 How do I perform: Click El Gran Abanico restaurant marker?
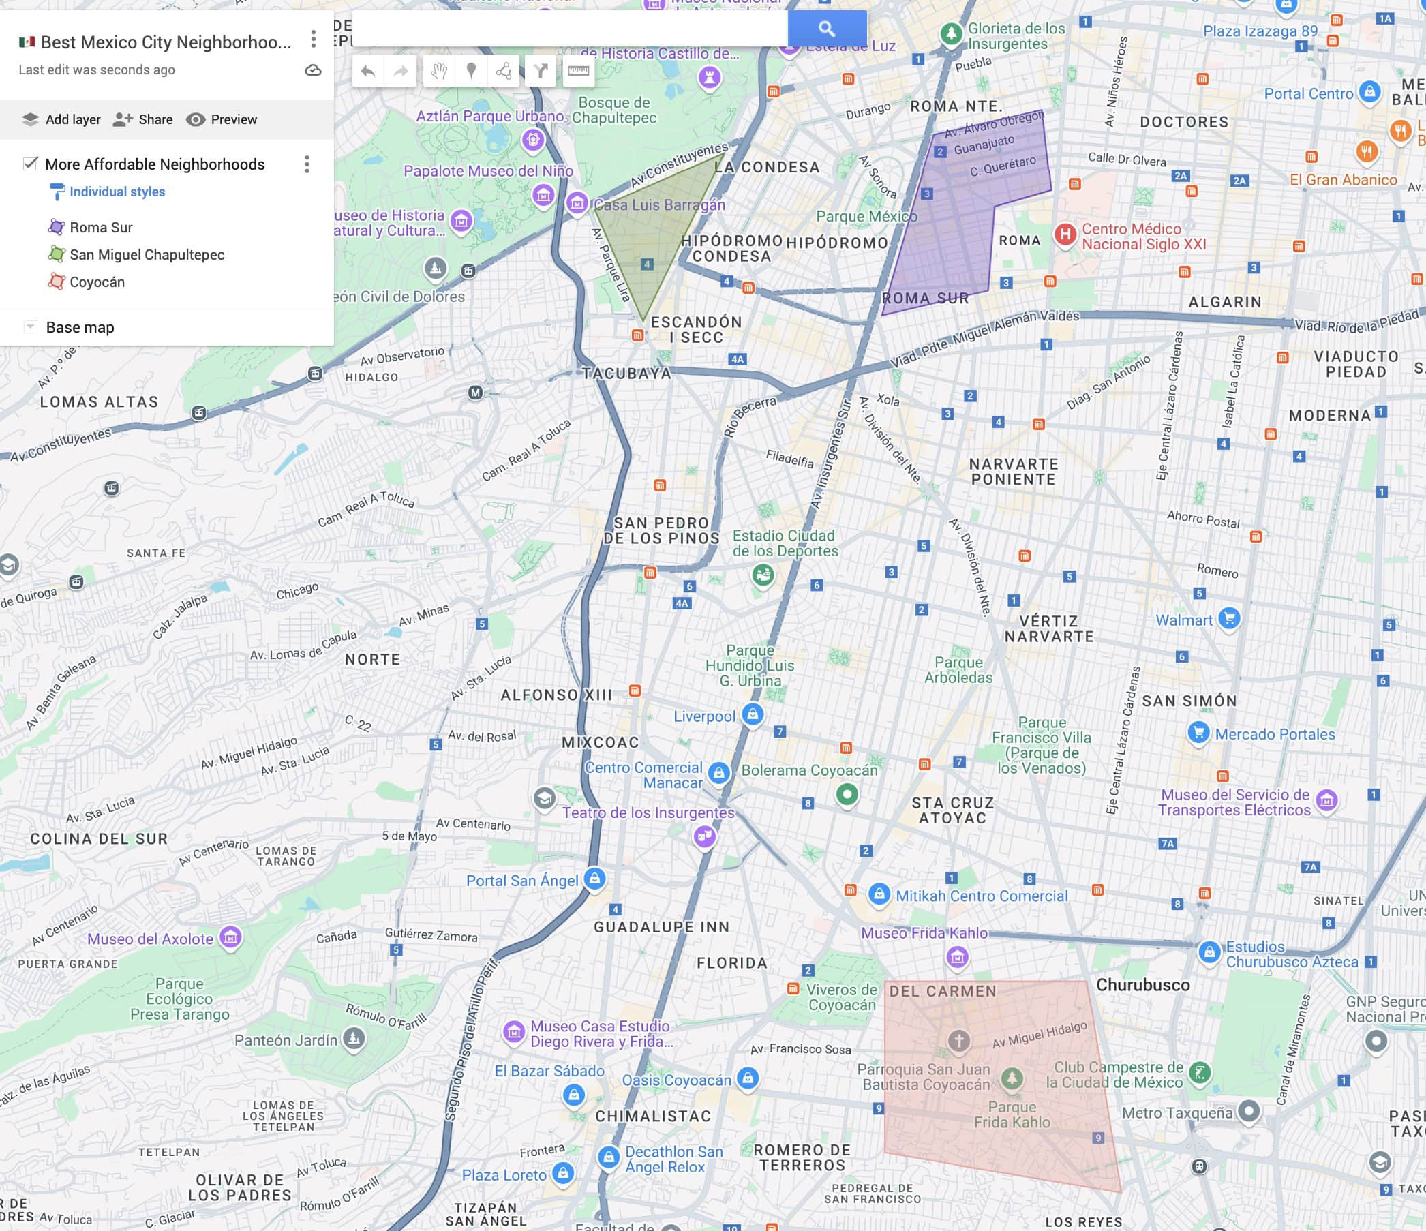point(1367,151)
